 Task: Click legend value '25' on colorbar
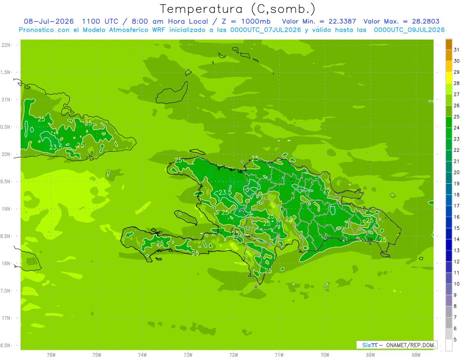pos(457,117)
